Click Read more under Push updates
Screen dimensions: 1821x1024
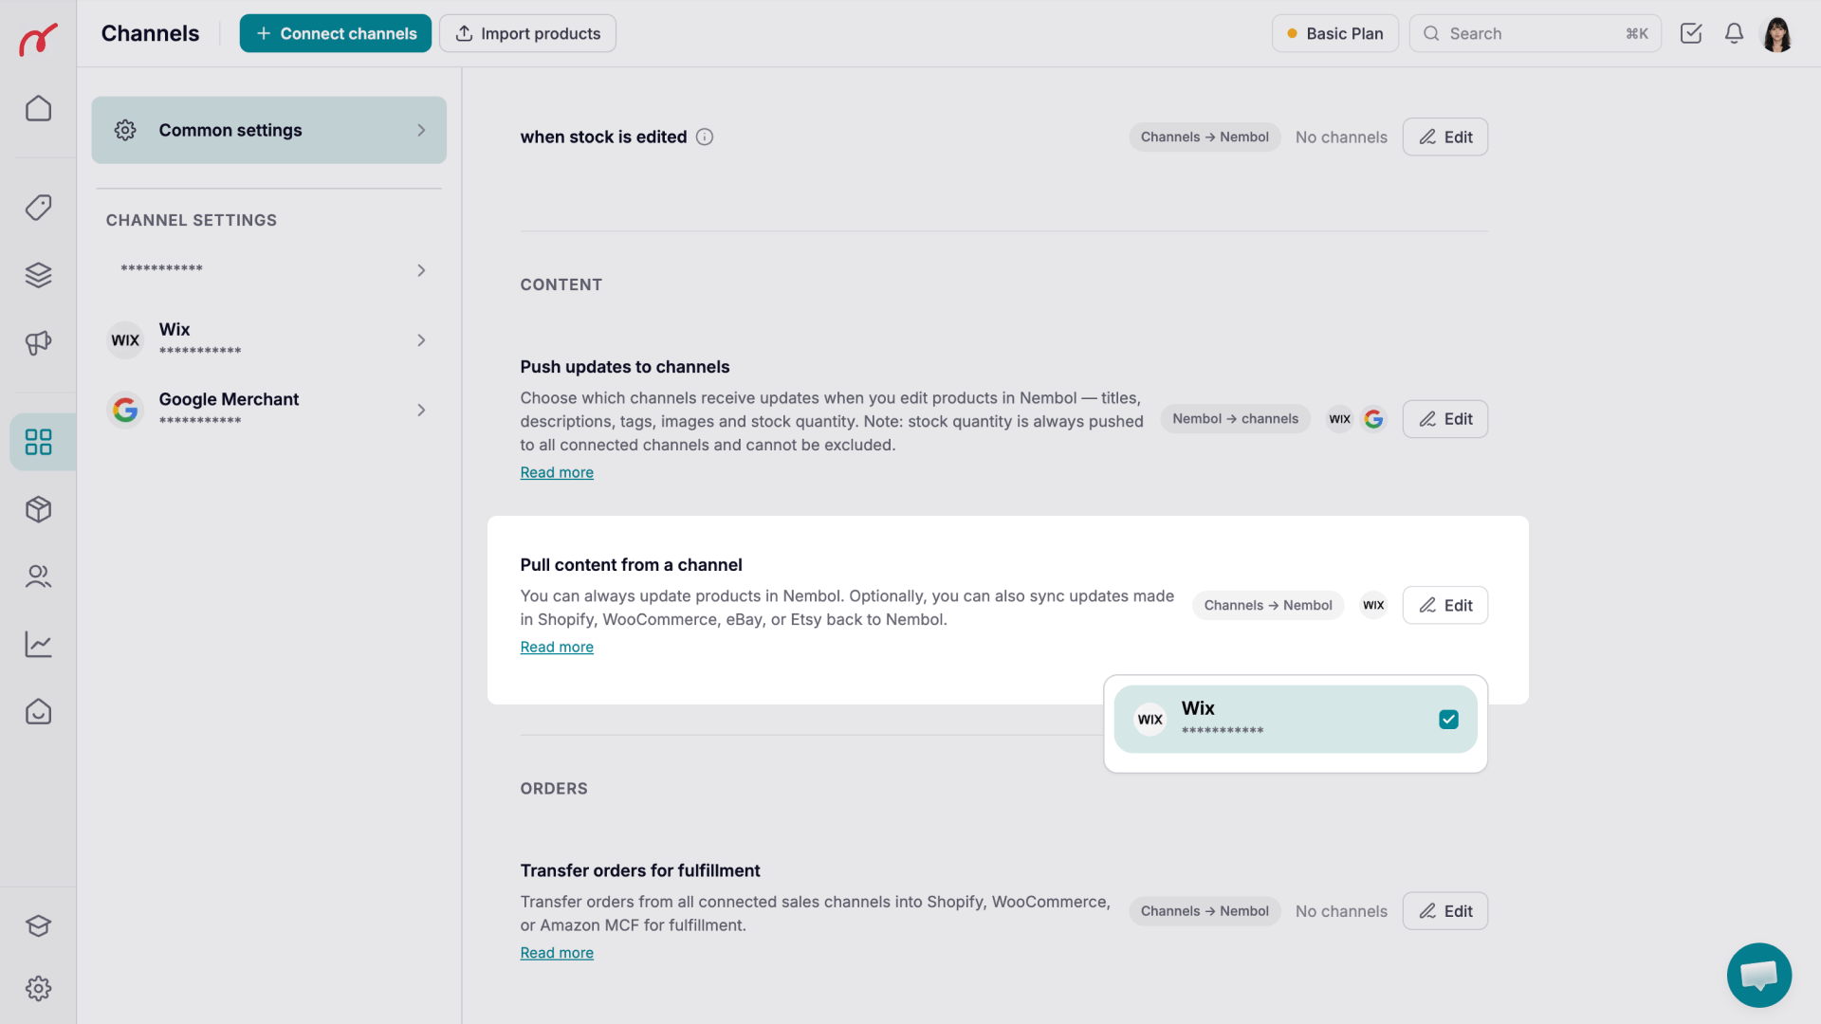tap(557, 472)
